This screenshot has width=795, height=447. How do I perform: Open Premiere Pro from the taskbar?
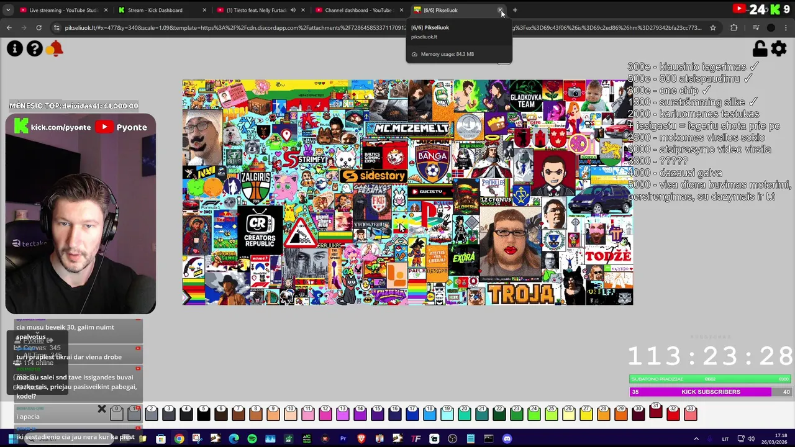click(x=343, y=439)
